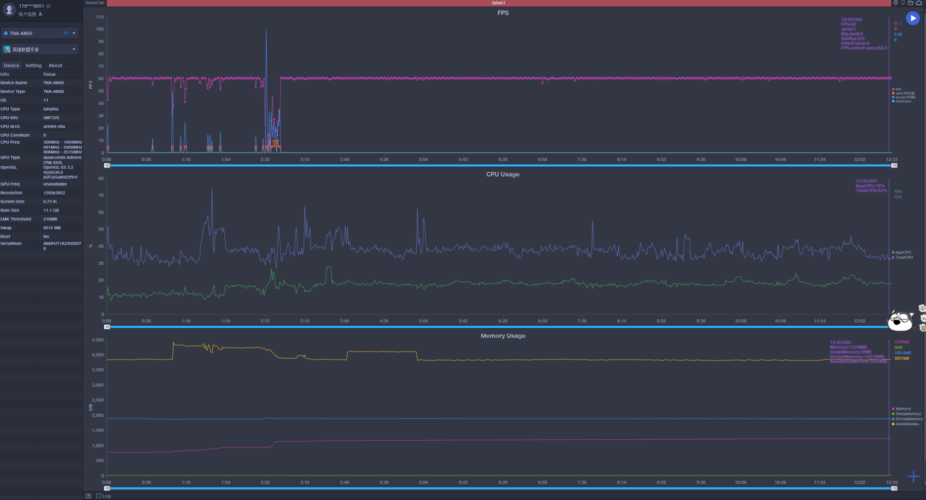Image resolution: width=926 pixels, height=500 pixels.
Task: Expand bottom log panel arrow button
Action: tap(88, 496)
